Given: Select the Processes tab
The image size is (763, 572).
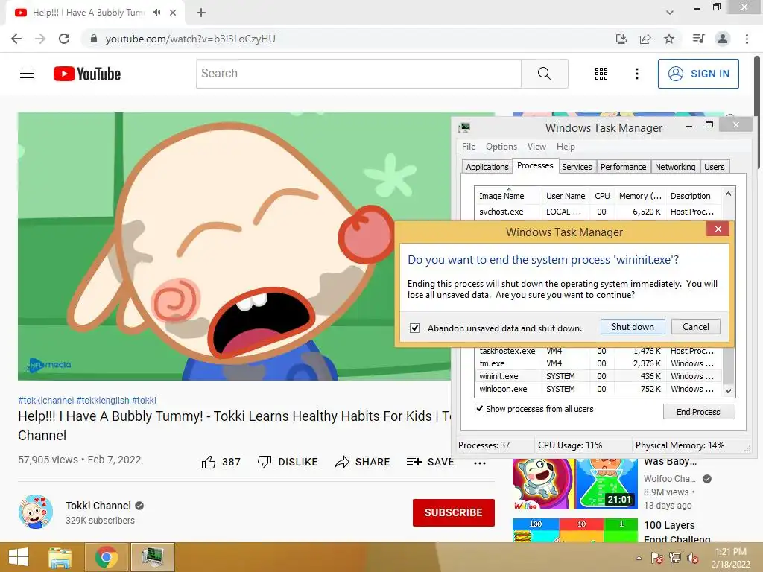Looking at the screenshot, I should click(x=535, y=165).
